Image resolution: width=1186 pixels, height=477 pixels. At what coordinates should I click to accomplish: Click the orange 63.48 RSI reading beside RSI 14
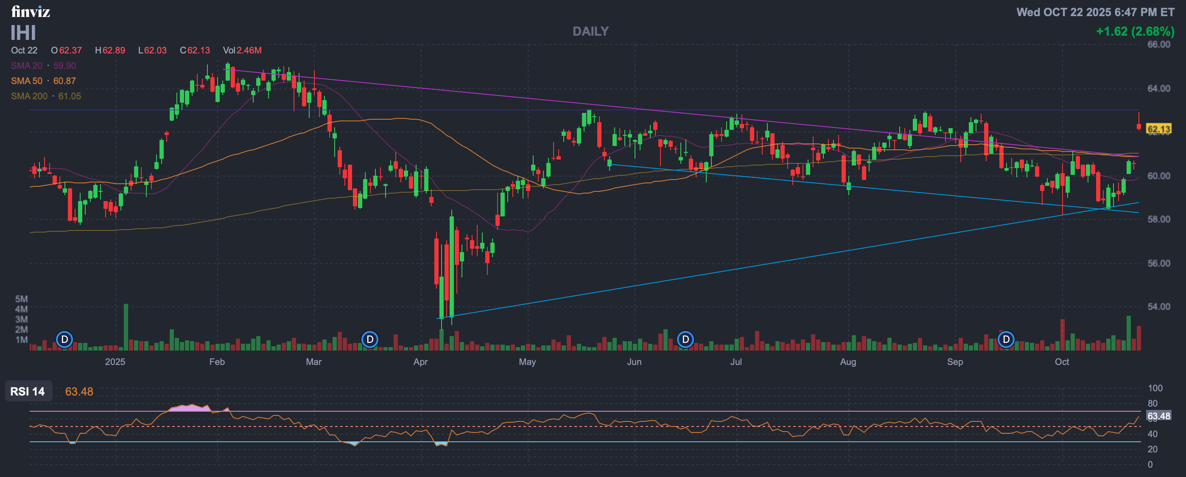coord(79,391)
